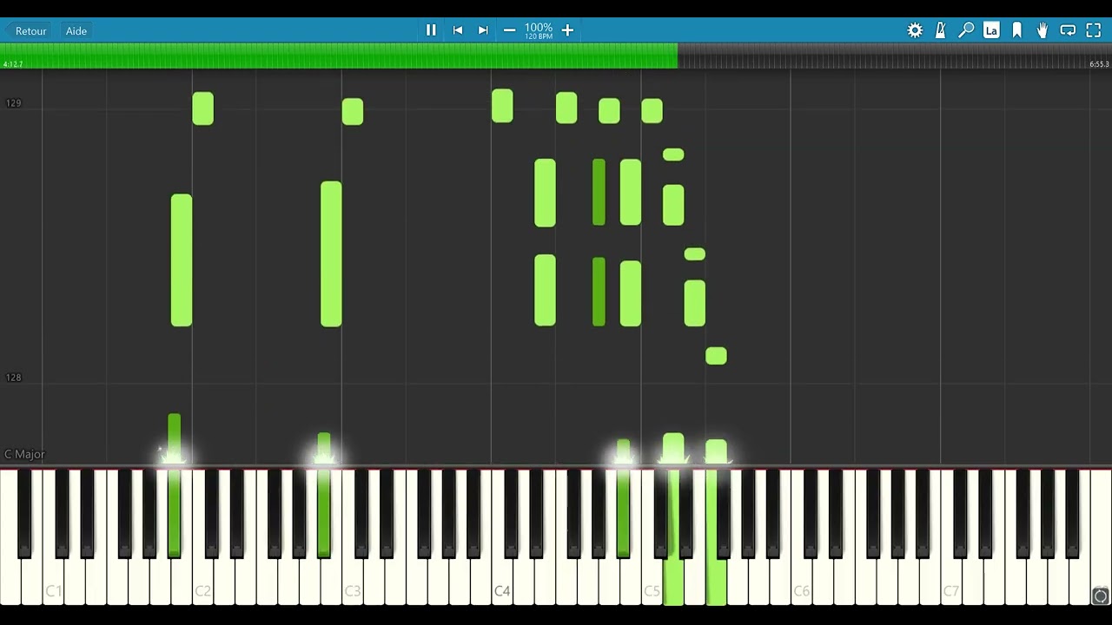Open the bookmarks icon
This screenshot has width=1112, height=625.
click(x=1016, y=30)
